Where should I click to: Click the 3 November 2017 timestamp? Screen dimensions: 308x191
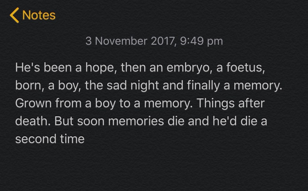click(129, 41)
